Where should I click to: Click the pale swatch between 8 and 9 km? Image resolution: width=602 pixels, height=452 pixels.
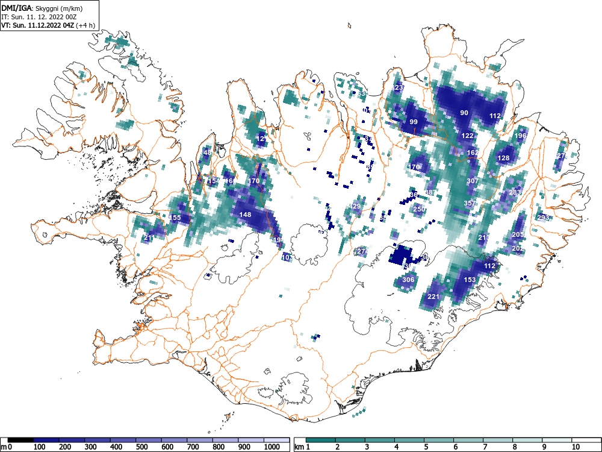[527, 440]
